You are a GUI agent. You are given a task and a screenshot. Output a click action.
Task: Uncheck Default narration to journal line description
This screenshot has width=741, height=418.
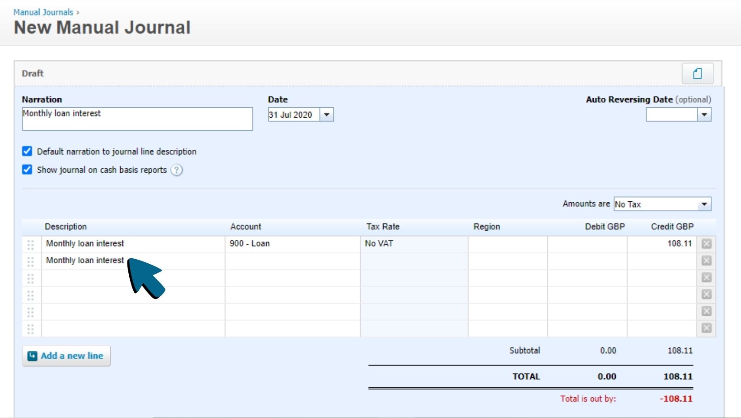tap(27, 151)
